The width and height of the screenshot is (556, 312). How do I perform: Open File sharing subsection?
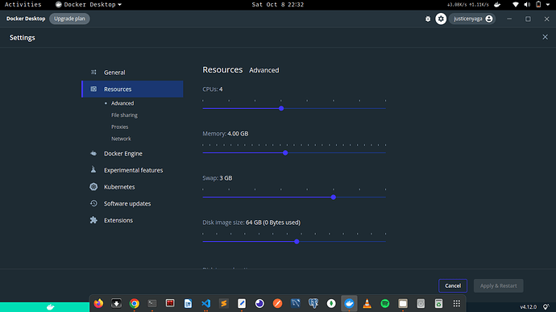pyautogui.click(x=124, y=115)
